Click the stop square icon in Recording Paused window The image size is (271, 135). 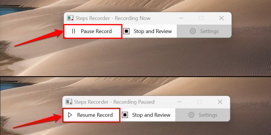[125, 115]
